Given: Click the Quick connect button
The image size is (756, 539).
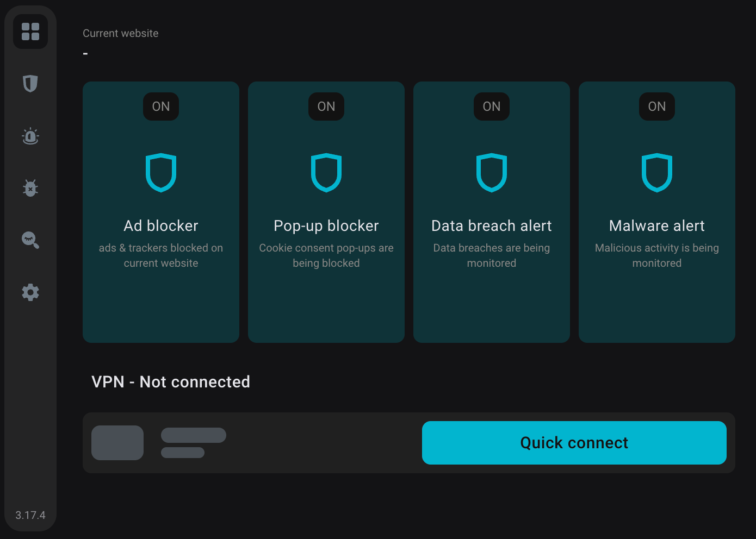Looking at the screenshot, I should pos(574,443).
